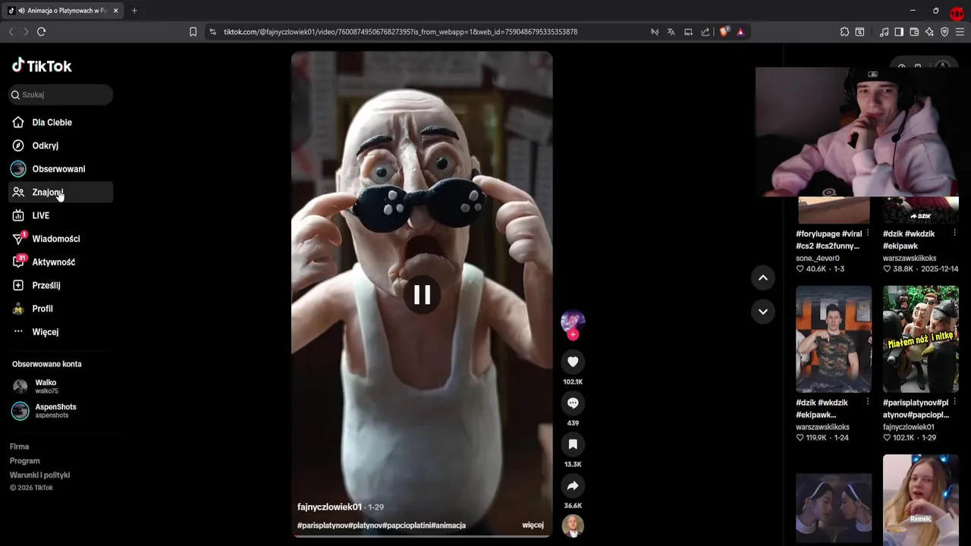971x546 pixels.
Task: Open fajnyczlowiek01 profile from video caption
Action: pyautogui.click(x=329, y=507)
